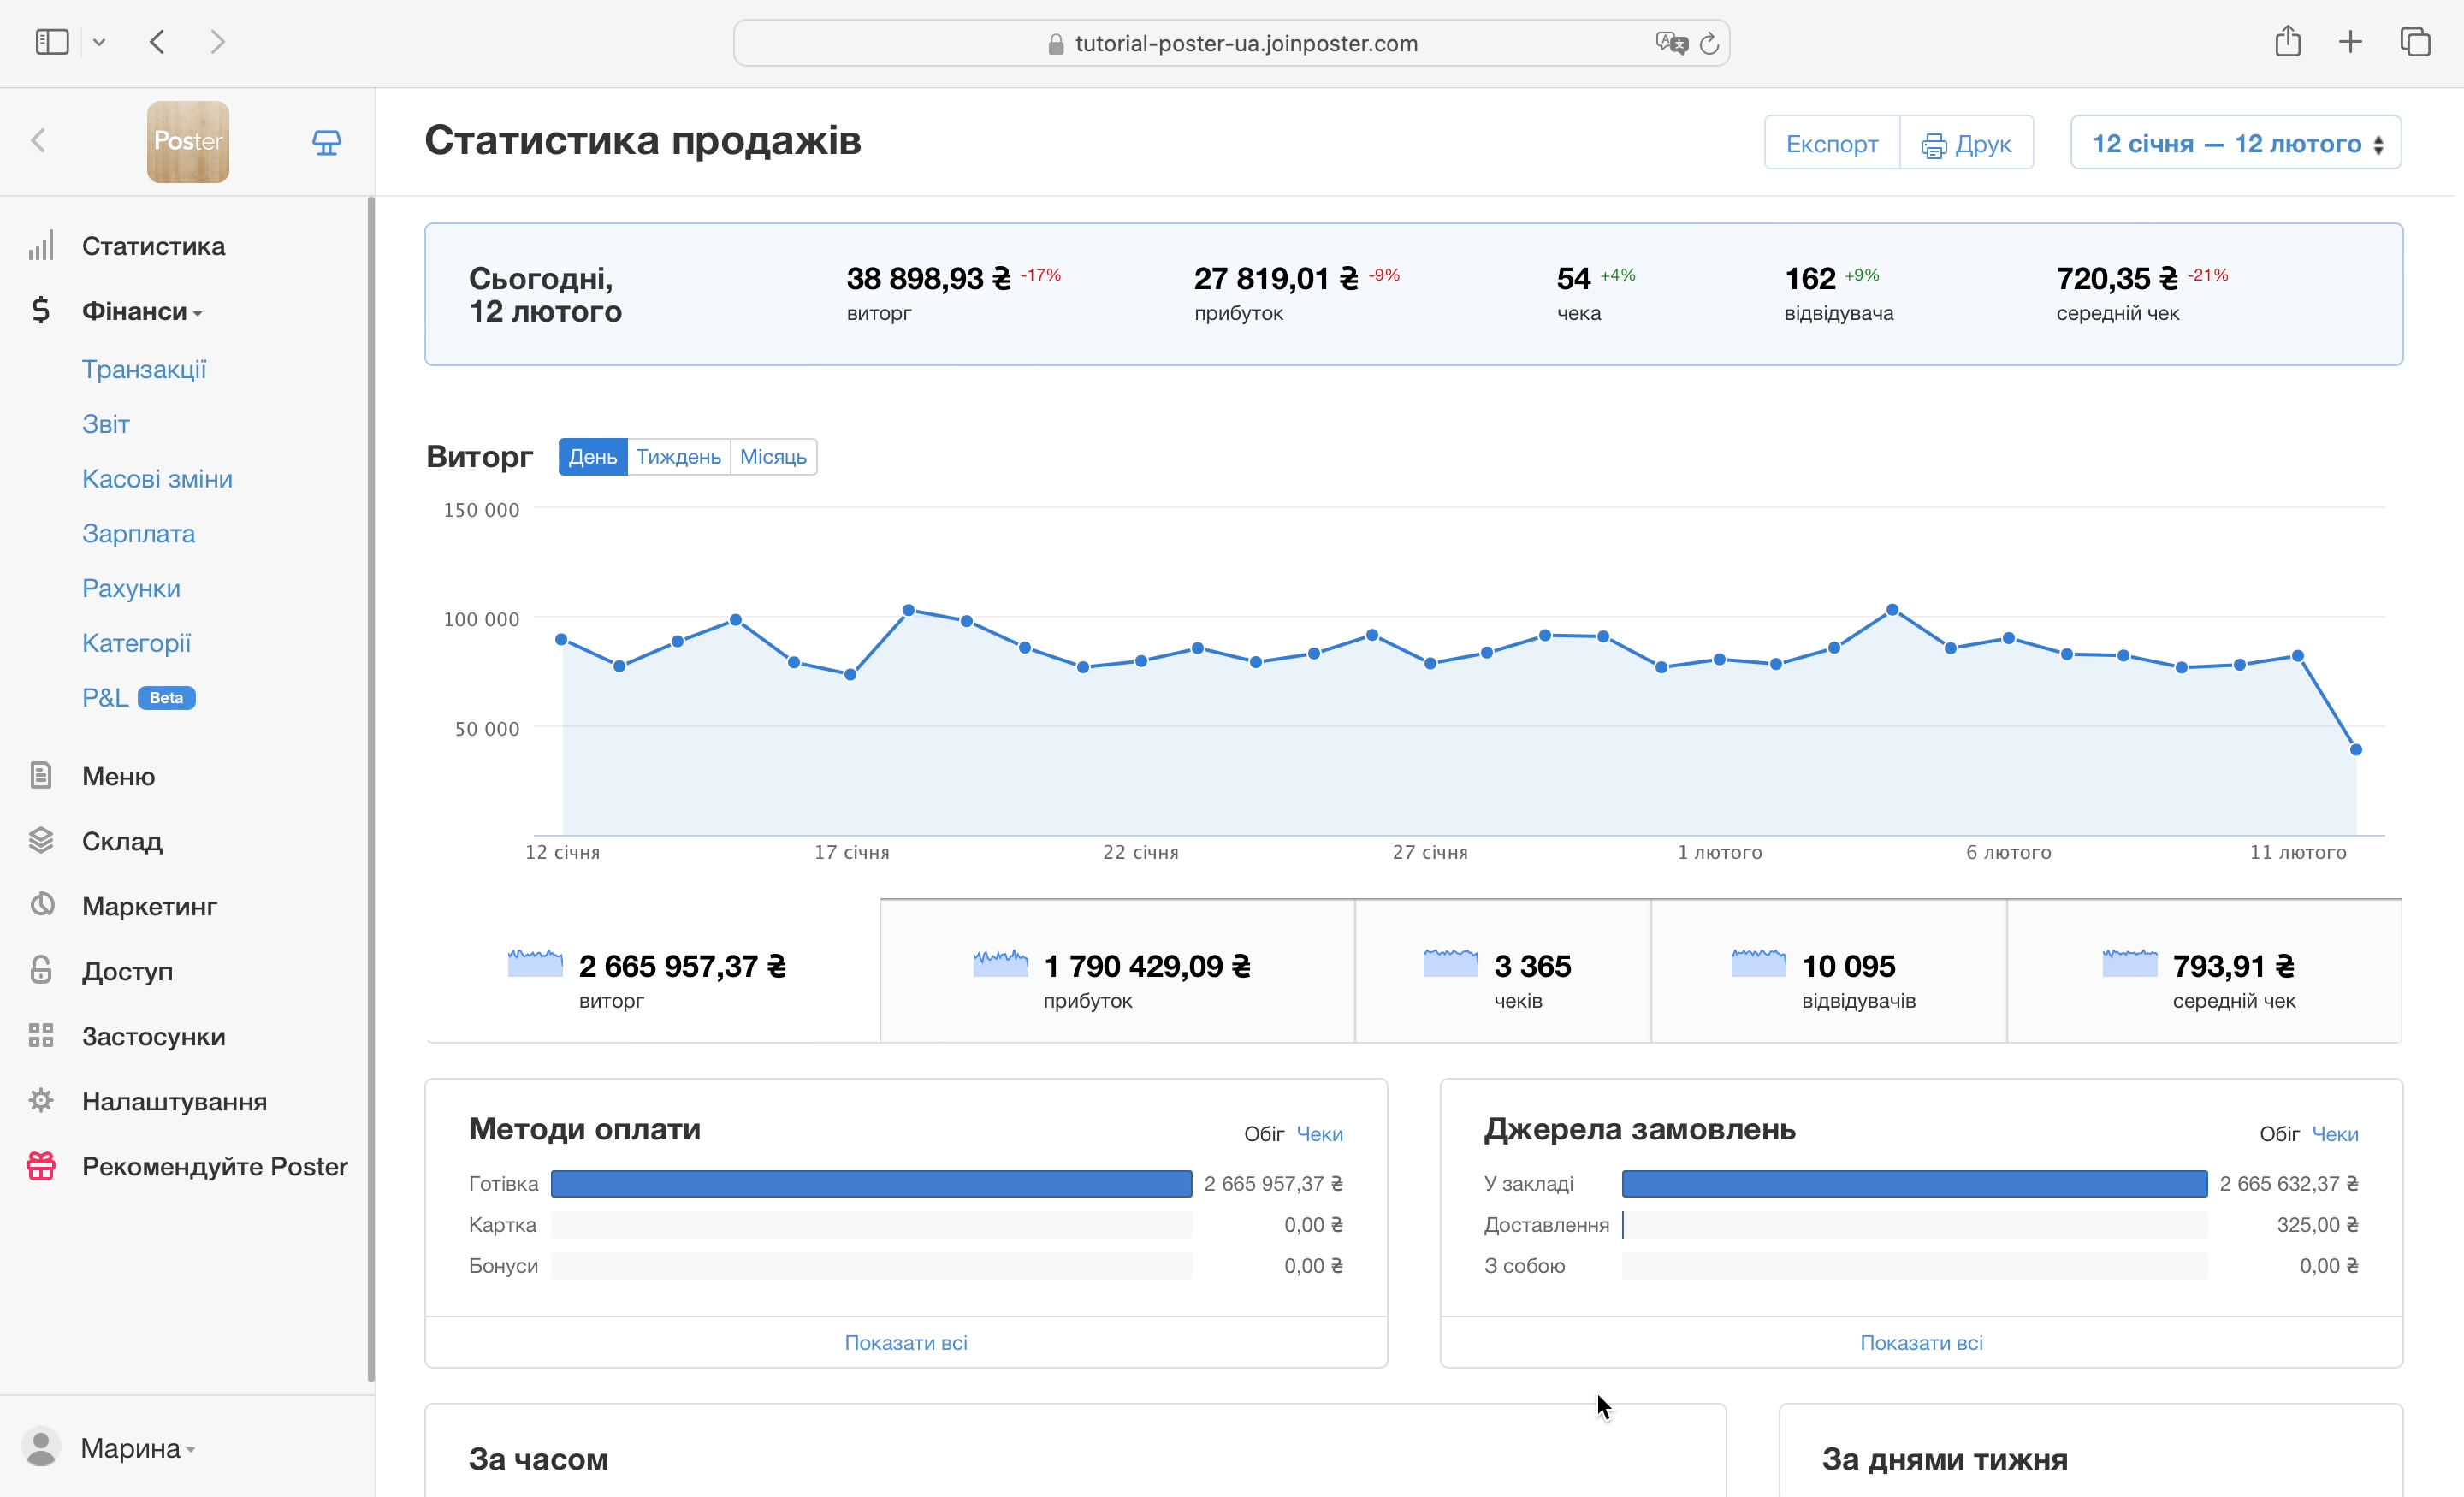Image resolution: width=2464 pixels, height=1497 pixels.
Task: Click Показати всі under Методи оплати
Action: (x=906, y=1342)
